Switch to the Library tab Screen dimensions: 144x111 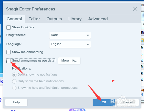(x=75, y=19)
